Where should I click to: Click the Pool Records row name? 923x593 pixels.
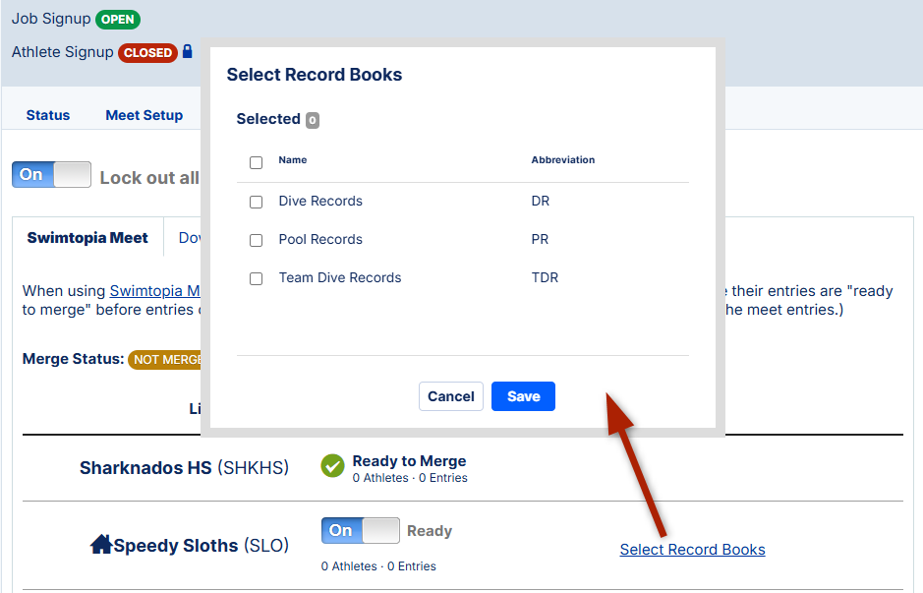coord(320,239)
